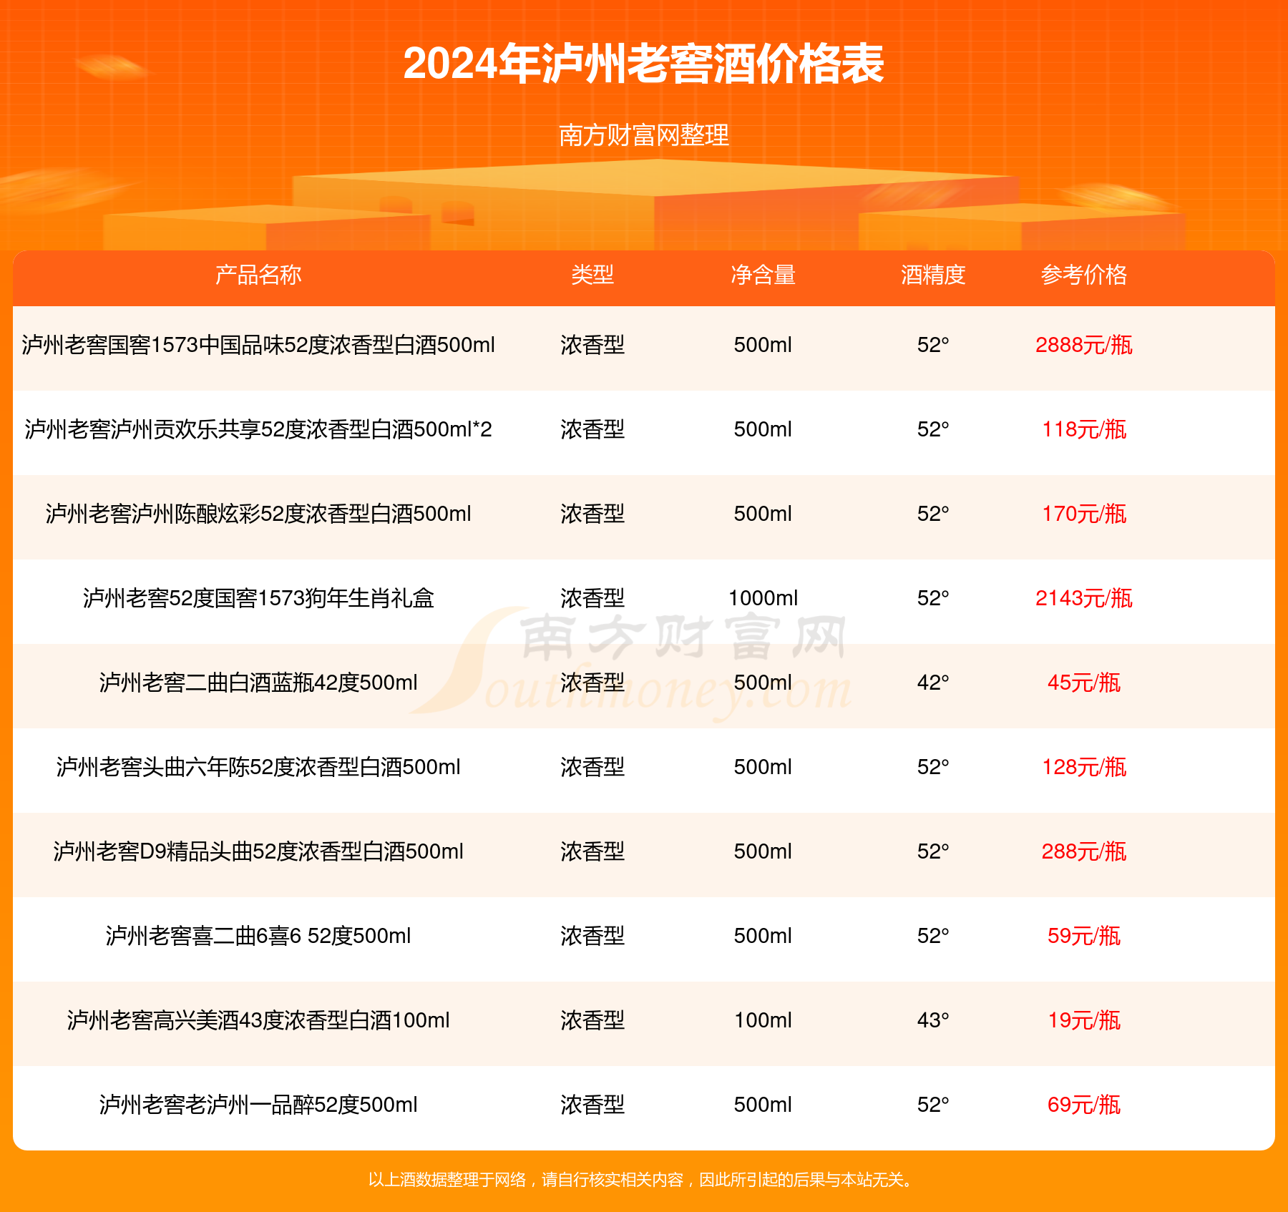The height and width of the screenshot is (1212, 1288).
Task: Click the price 45元/瓶
Action: click(x=1084, y=683)
